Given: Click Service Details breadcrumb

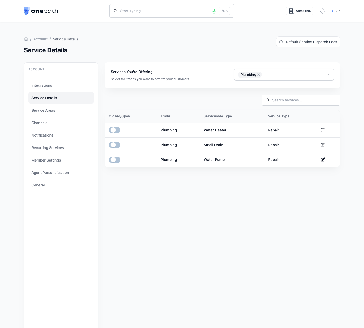Looking at the screenshot, I should click(x=66, y=39).
